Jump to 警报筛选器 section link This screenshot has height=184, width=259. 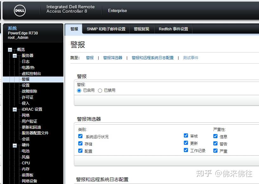(113, 58)
